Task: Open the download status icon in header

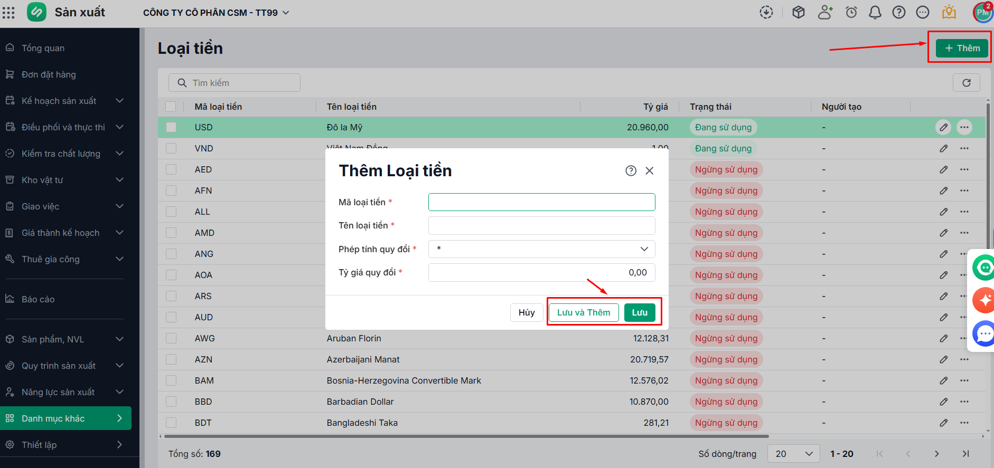Action: [x=766, y=12]
